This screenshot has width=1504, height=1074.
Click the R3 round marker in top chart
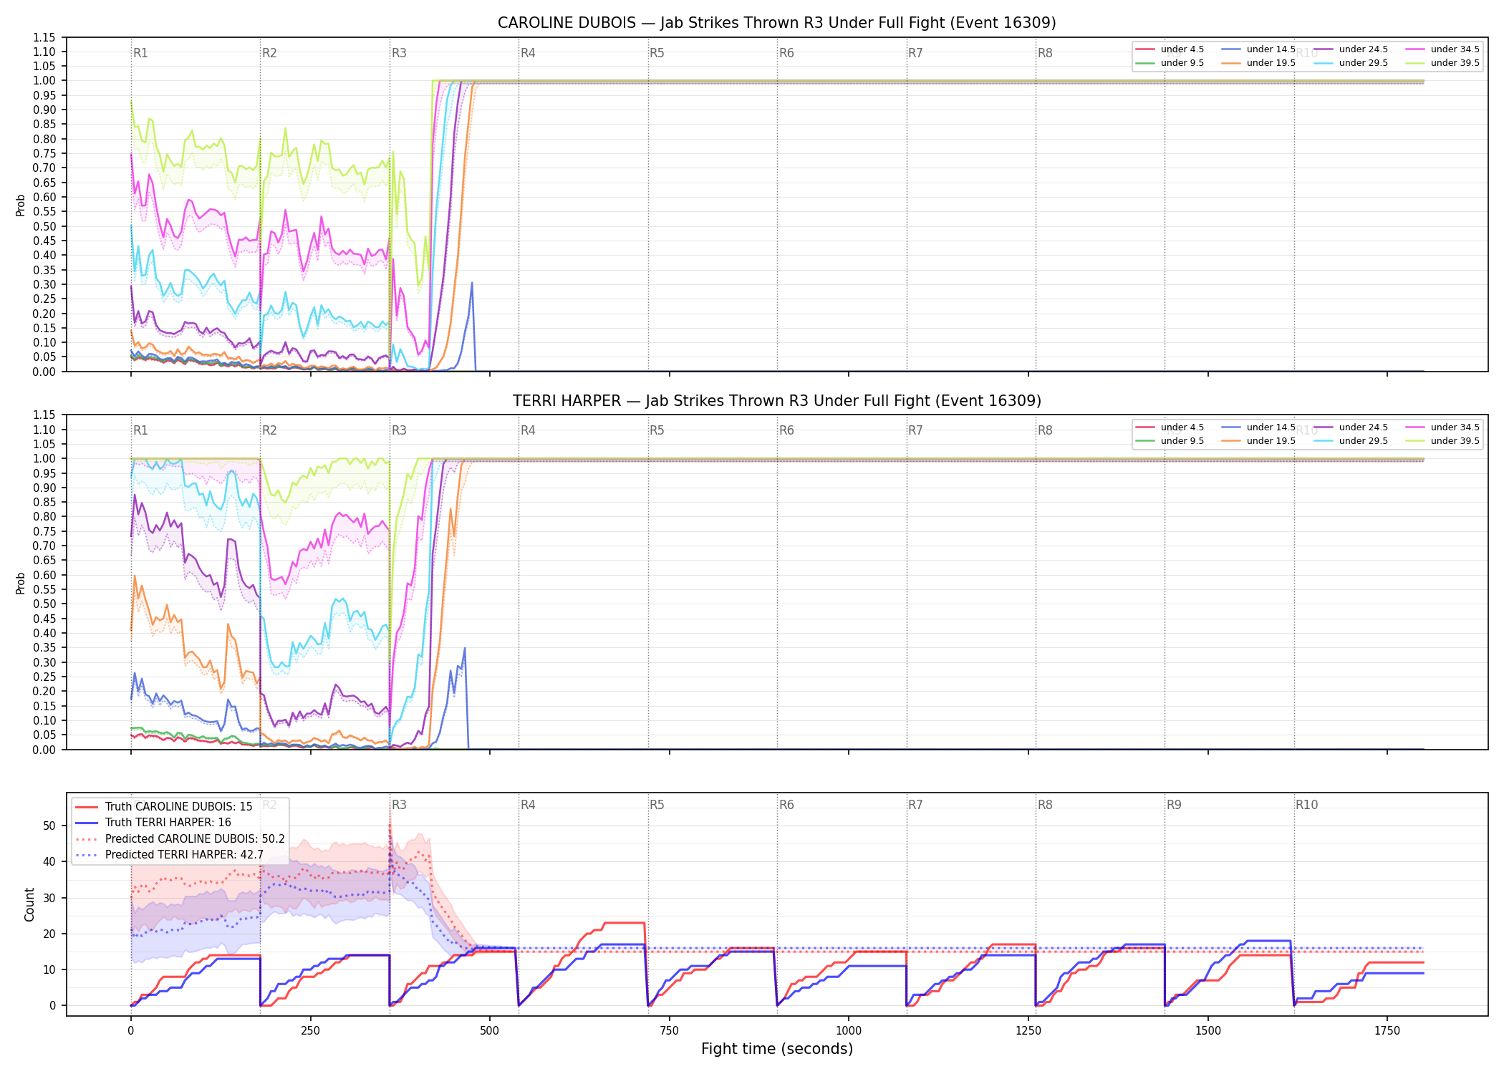[x=399, y=53]
